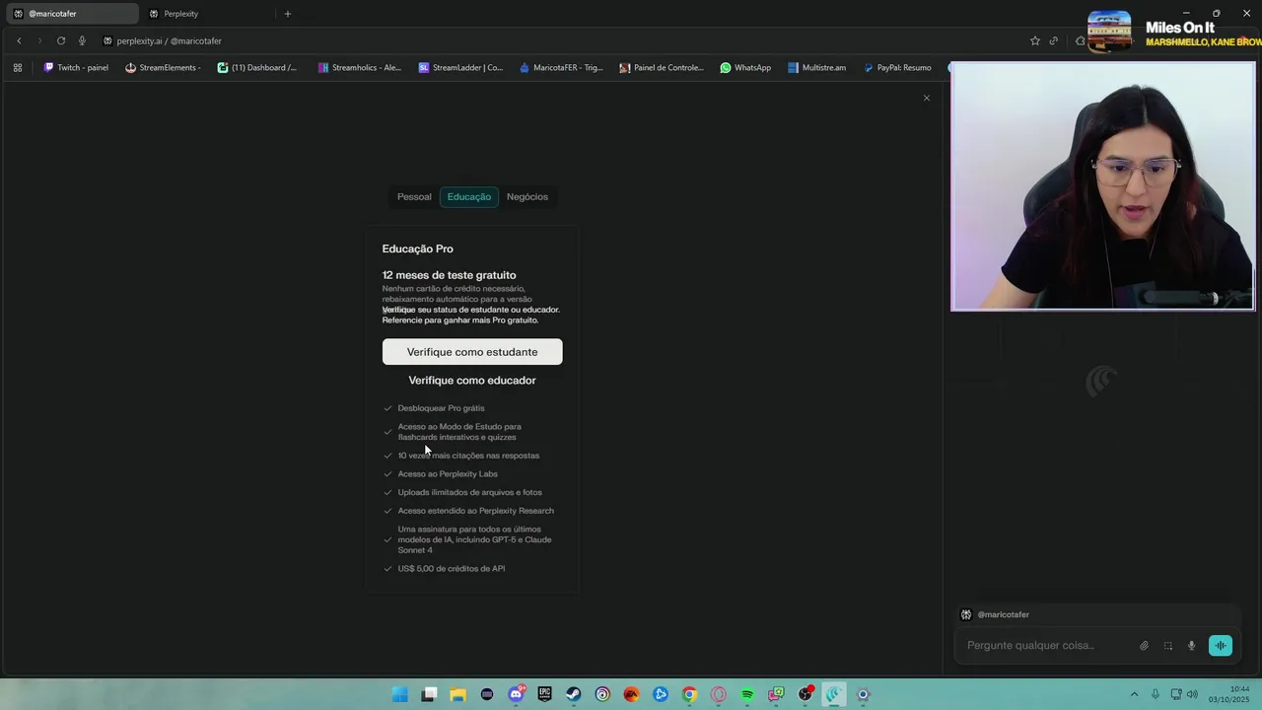Open StreamElements bookmark
Image resolution: width=1262 pixels, height=710 pixels.
(x=163, y=68)
